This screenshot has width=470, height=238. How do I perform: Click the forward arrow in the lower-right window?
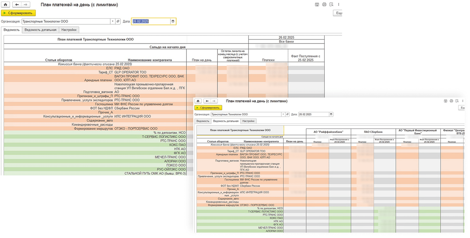[x=214, y=101]
